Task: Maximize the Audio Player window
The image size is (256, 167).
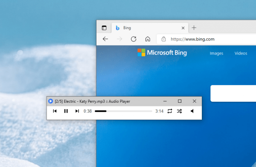Action: point(180,101)
